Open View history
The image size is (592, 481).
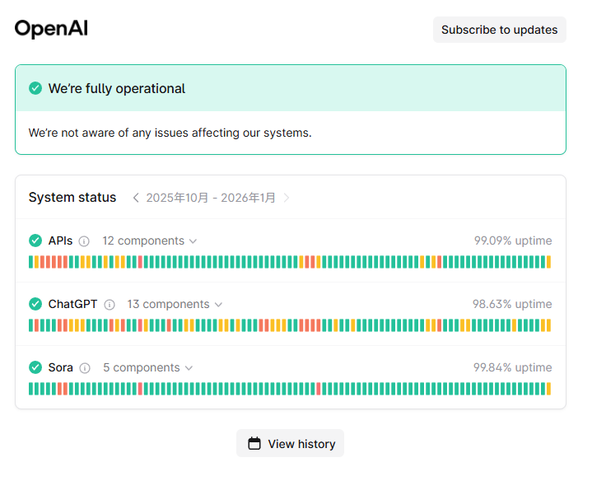(291, 444)
